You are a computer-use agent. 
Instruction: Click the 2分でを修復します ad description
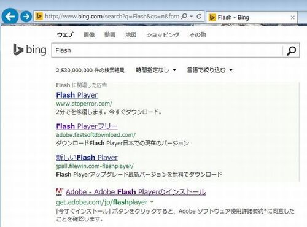click(x=109, y=112)
